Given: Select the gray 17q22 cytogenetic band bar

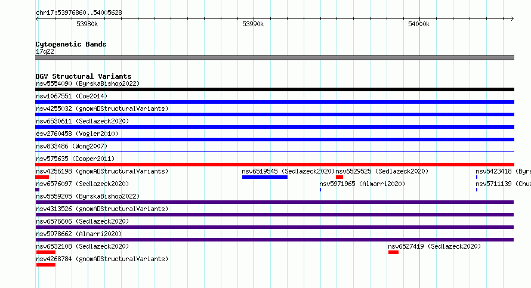Looking at the screenshot, I should tap(274, 58).
